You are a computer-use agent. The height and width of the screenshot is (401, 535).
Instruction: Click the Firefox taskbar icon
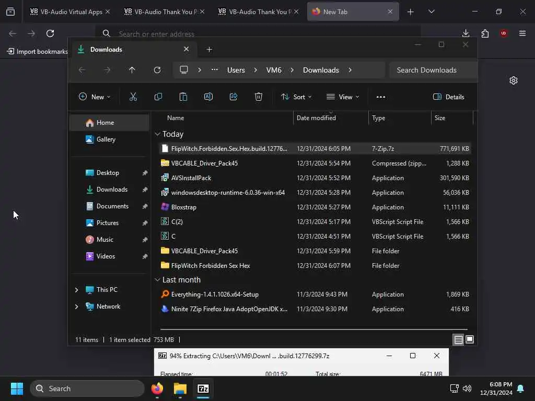pos(157,388)
